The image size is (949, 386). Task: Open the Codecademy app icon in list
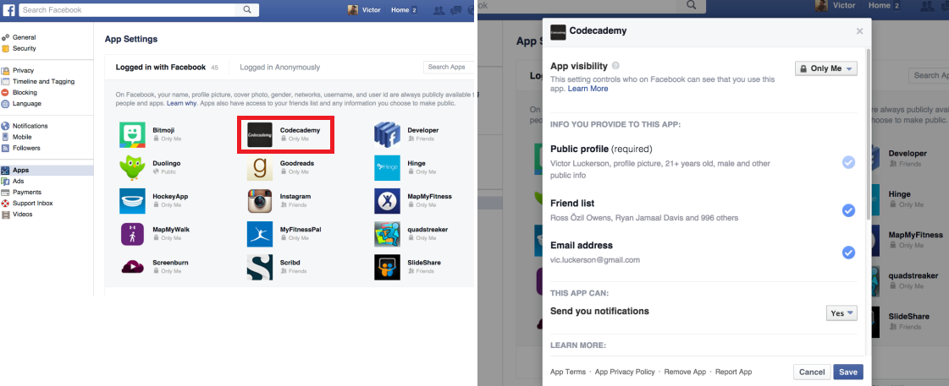[x=260, y=134]
